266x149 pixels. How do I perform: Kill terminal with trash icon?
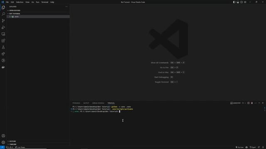point(252,103)
